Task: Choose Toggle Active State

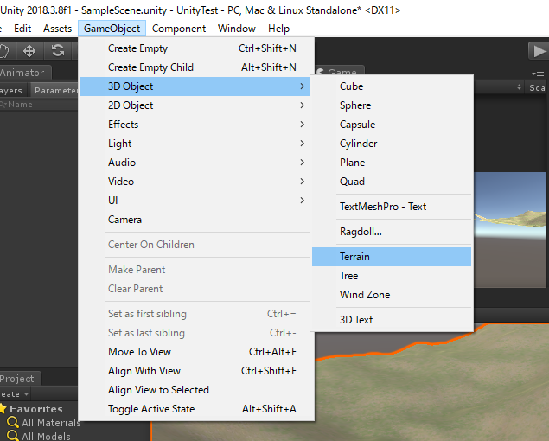Action: click(x=195, y=409)
